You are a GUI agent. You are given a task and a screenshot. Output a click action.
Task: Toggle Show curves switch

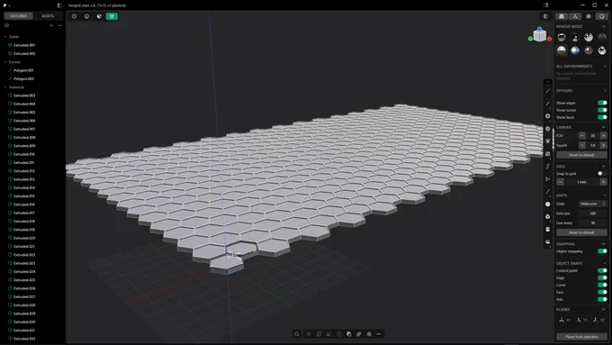click(602, 110)
